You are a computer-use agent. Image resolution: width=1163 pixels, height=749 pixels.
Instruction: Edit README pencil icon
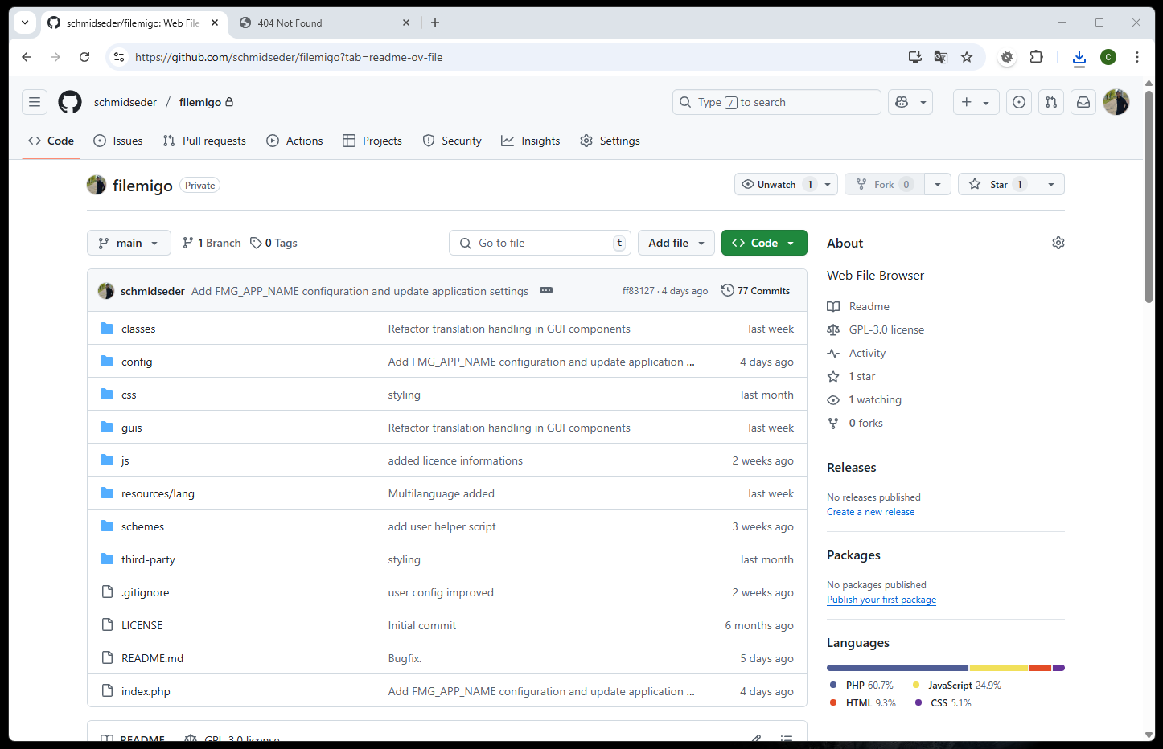pyautogui.click(x=756, y=738)
